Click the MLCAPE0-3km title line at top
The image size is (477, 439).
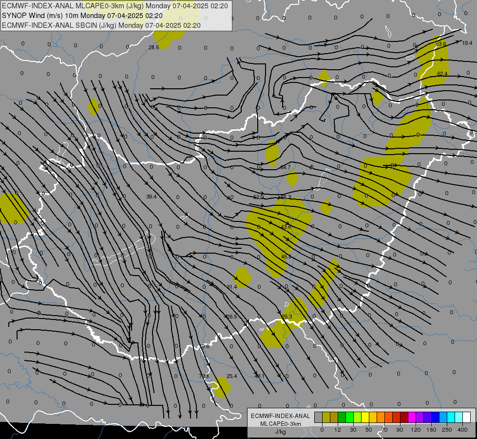[x=114, y=6]
